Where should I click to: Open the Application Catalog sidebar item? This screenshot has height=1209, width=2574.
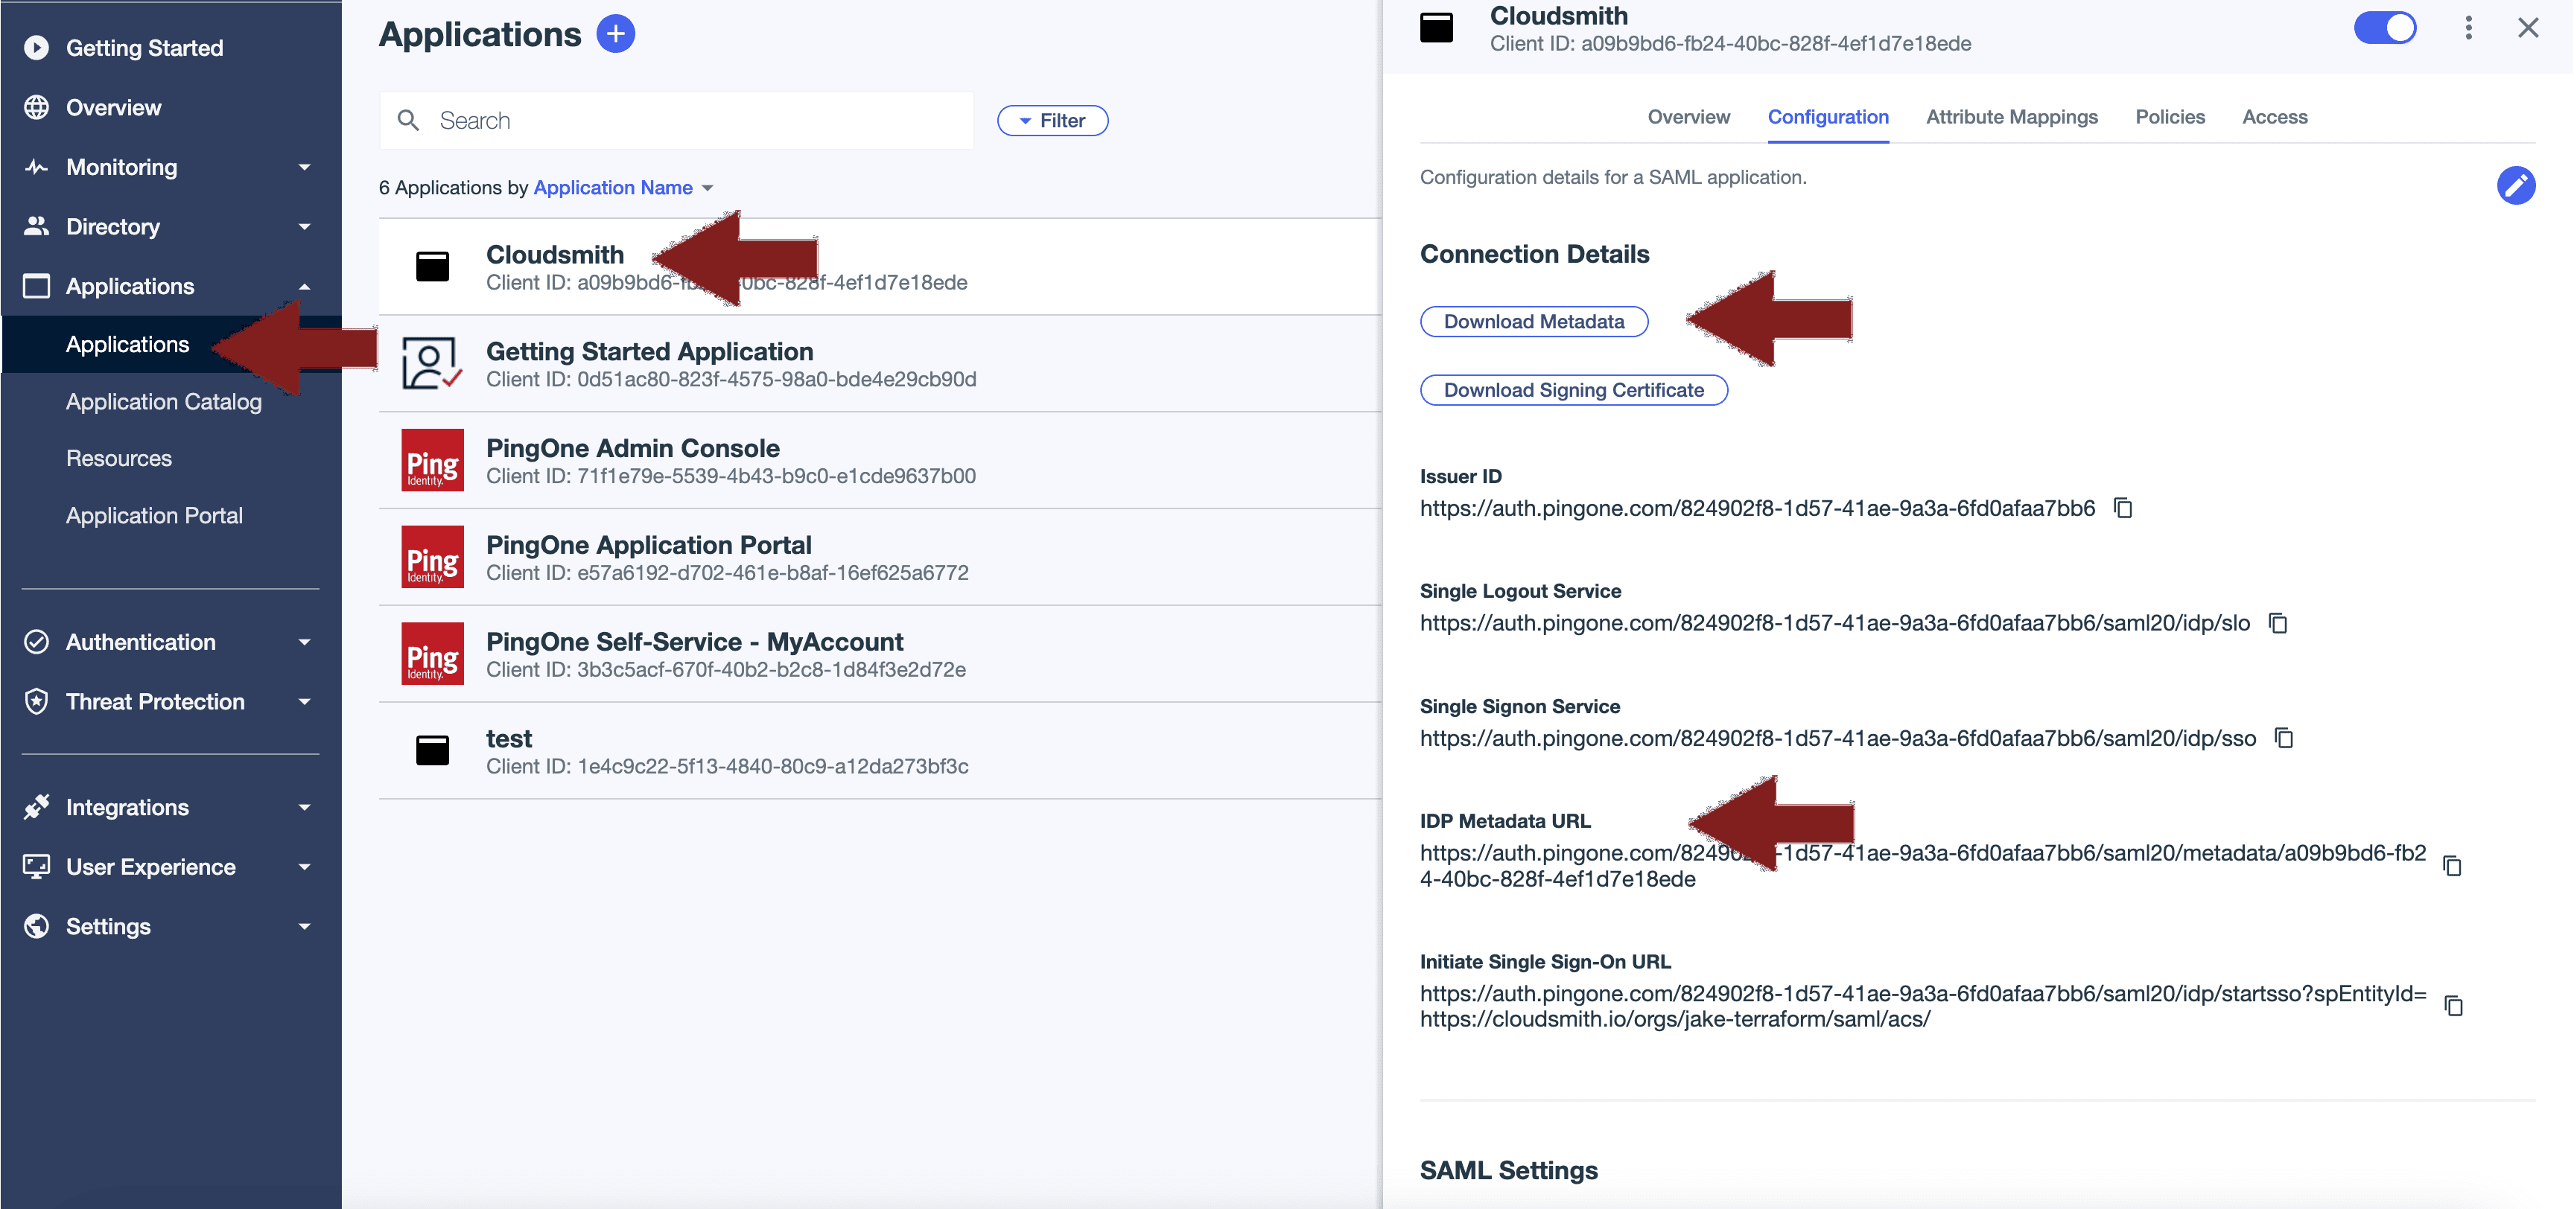(164, 402)
